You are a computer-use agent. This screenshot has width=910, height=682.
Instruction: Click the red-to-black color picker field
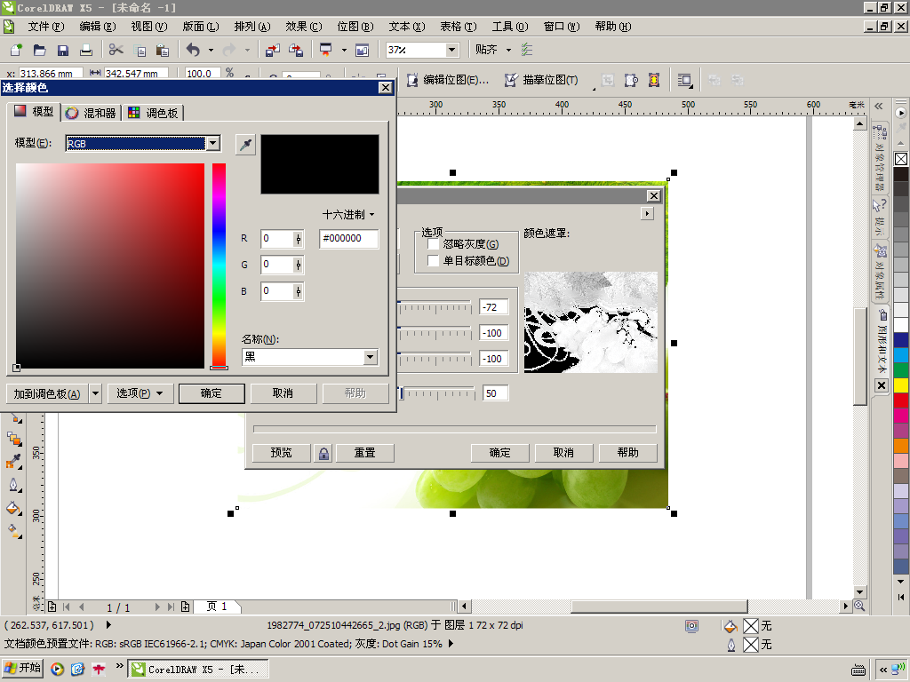(x=110, y=266)
